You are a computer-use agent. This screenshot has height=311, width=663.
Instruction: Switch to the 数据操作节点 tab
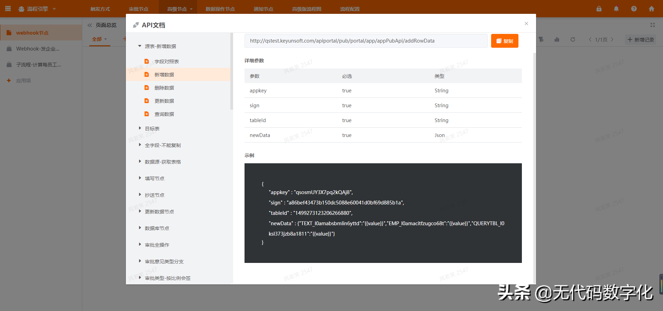220,9
